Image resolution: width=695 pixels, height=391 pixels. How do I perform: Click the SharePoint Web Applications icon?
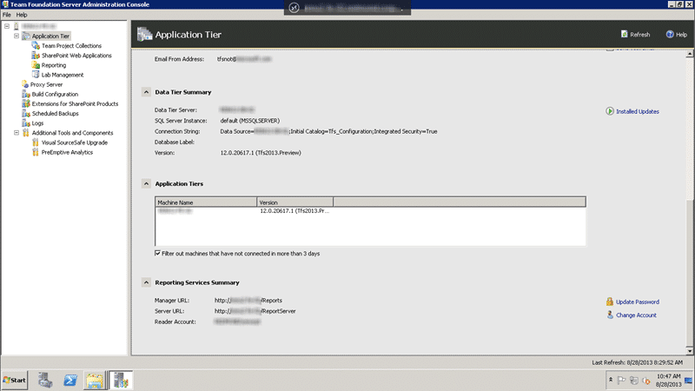point(36,56)
